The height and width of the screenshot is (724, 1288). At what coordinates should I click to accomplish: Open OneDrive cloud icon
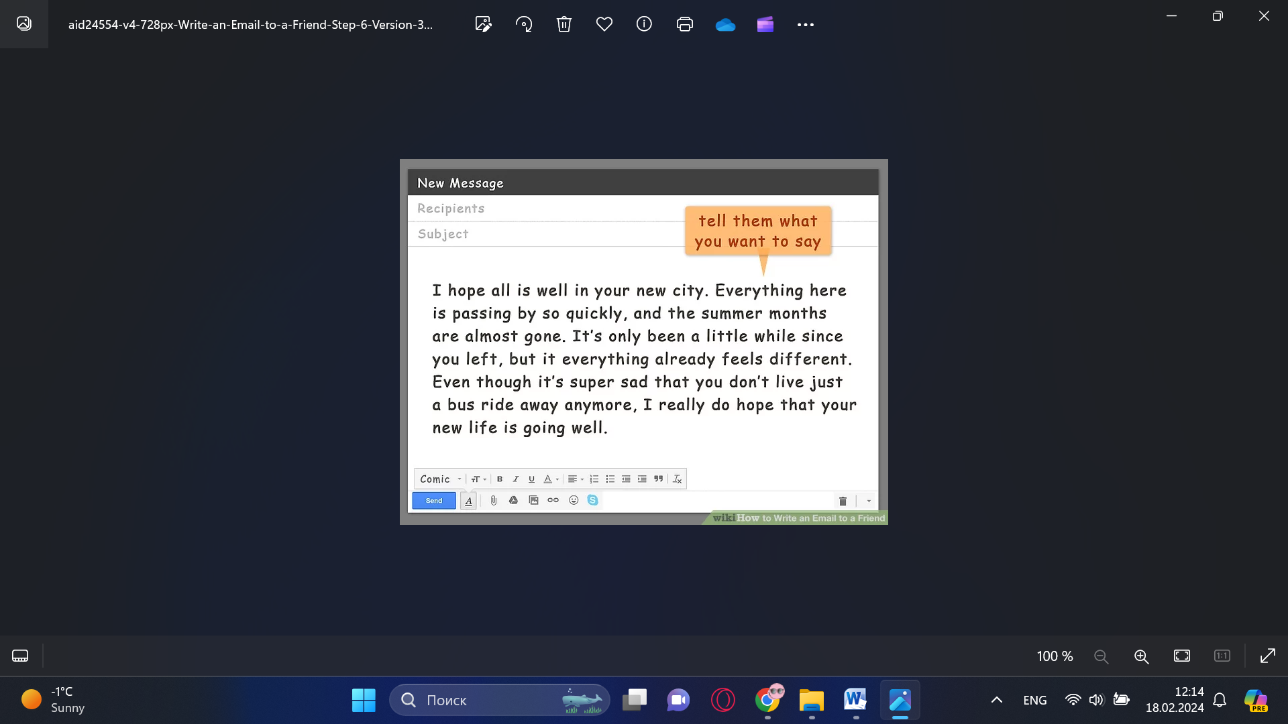pos(725,25)
